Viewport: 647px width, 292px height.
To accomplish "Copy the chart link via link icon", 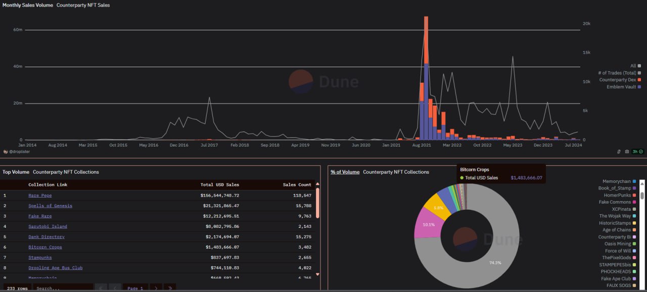I will 619,152.
